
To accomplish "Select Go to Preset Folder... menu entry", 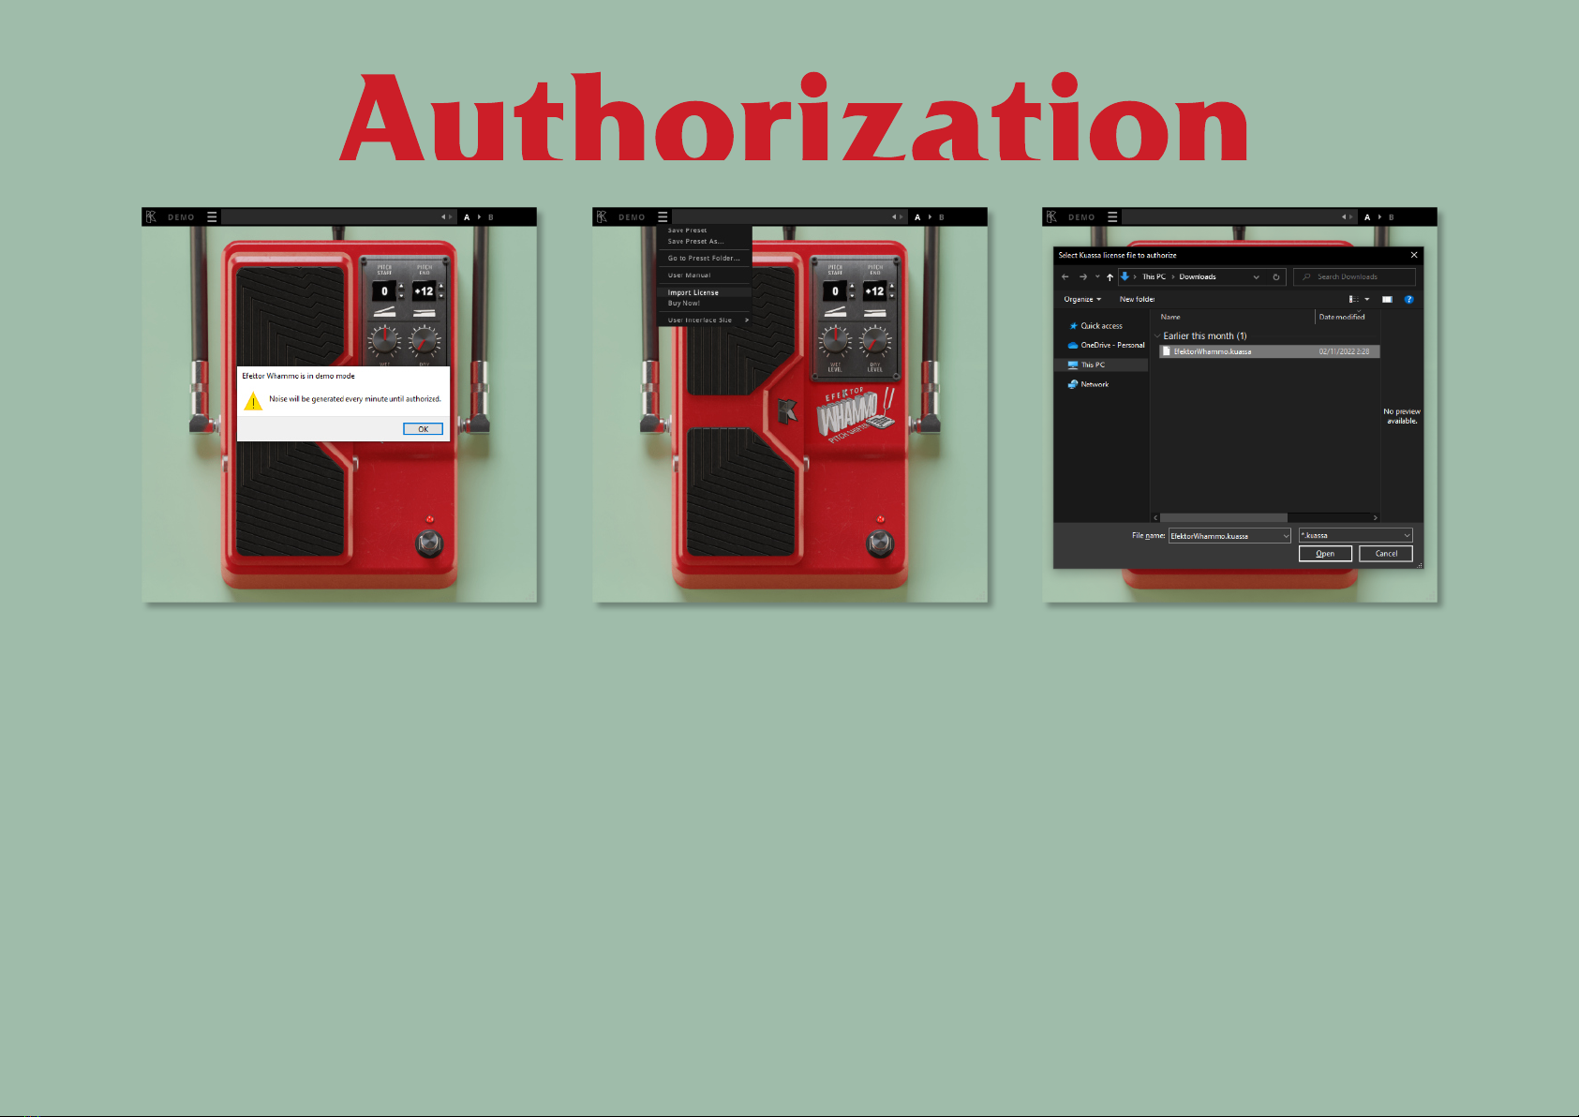I will pyautogui.click(x=704, y=259).
